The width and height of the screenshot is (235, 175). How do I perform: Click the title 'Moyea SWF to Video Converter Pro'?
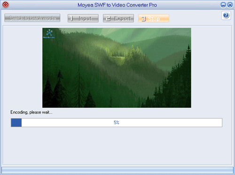coord(117,5)
